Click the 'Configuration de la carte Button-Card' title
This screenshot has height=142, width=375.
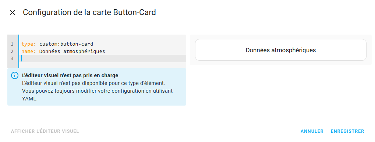point(89,13)
